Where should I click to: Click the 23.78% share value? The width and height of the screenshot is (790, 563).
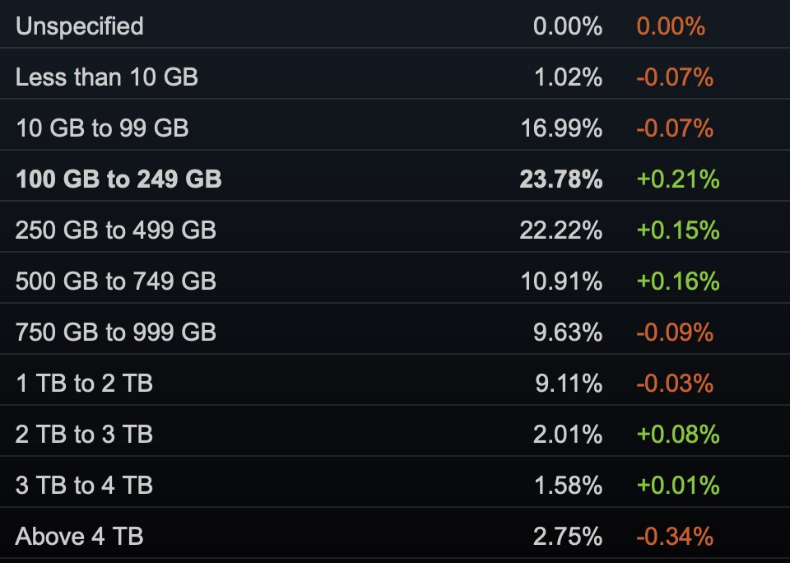[x=560, y=179]
